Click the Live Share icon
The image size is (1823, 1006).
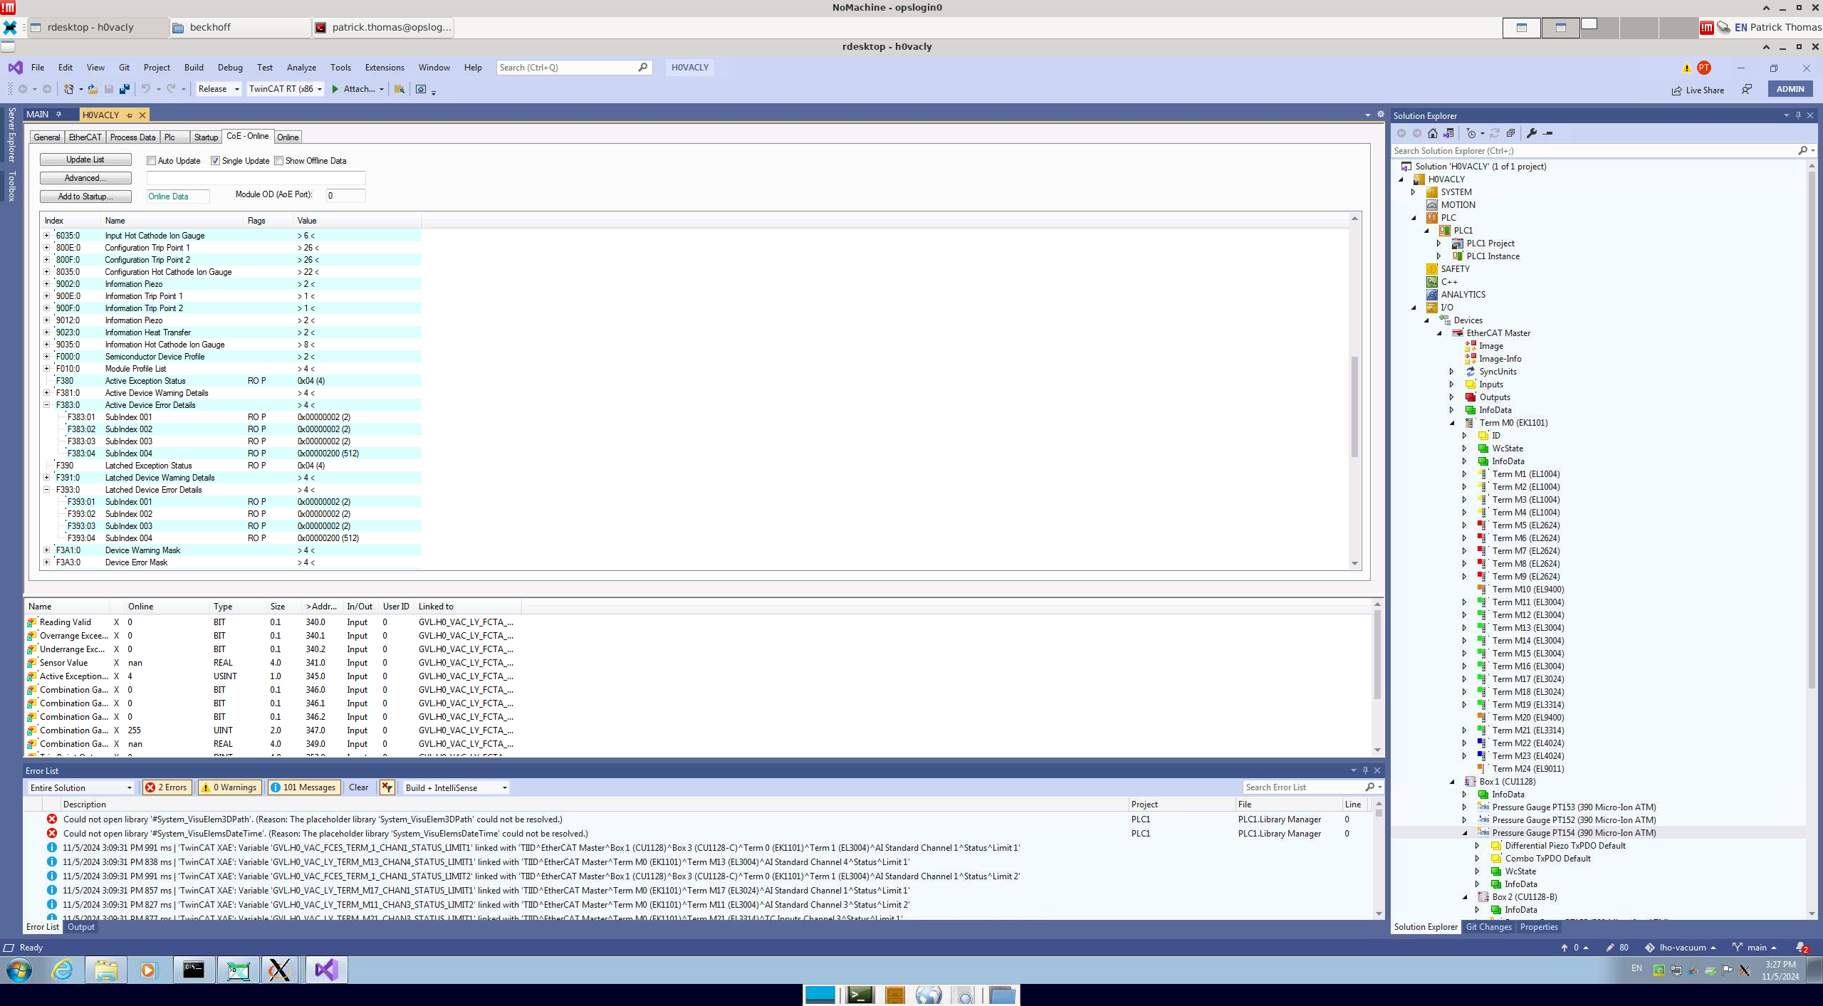tap(1677, 90)
